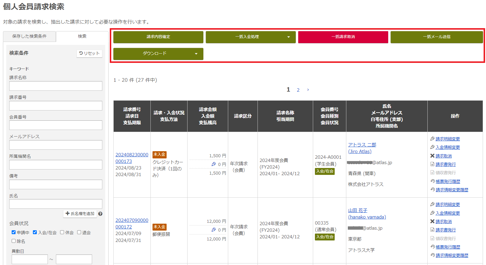Click 入会/在会 badge under 2024-A0001

(x=325, y=171)
